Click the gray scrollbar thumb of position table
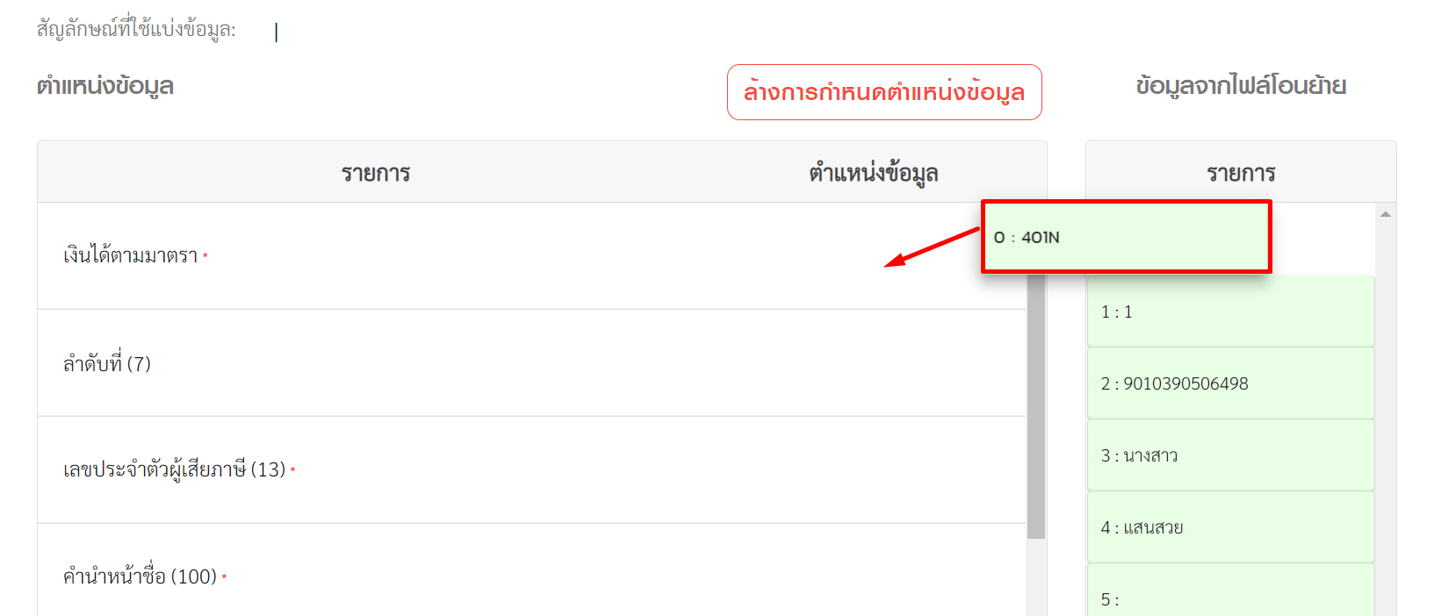Viewport: 1434px width, 616px height. coord(1036,405)
